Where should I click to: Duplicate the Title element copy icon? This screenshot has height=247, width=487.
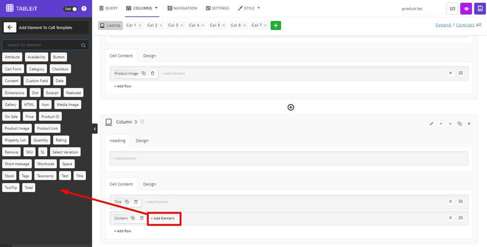(127, 202)
